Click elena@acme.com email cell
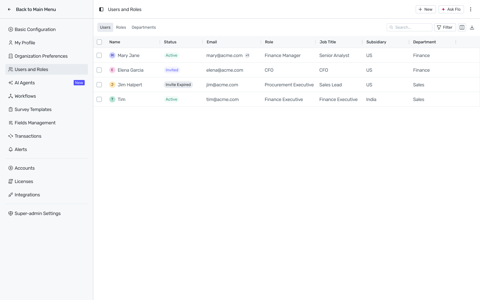 point(225,70)
